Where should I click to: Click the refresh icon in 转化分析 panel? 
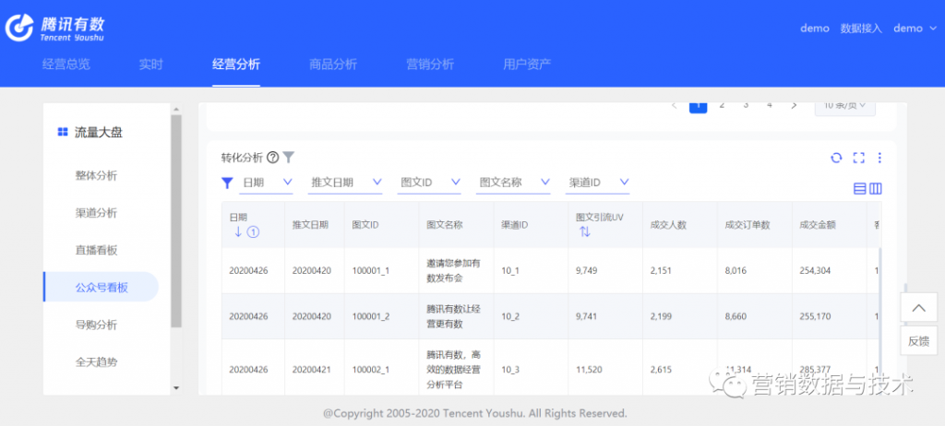click(x=836, y=158)
